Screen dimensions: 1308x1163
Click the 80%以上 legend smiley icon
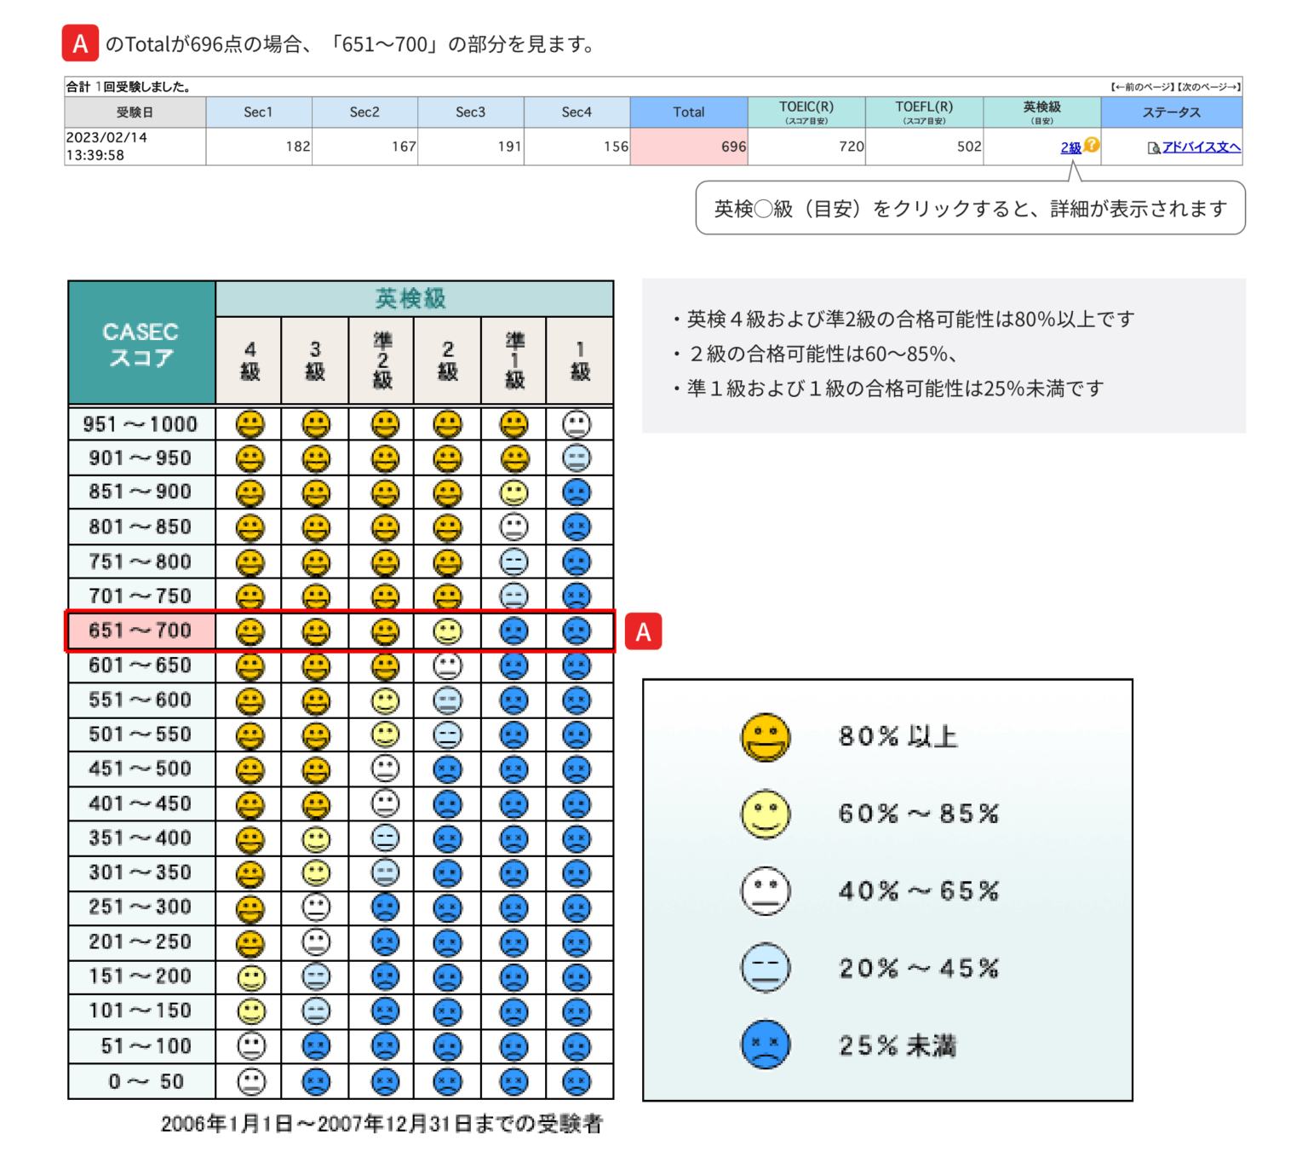pos(765,737)
